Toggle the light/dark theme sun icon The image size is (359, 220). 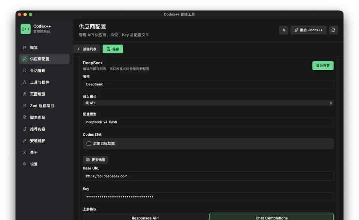coord(284,30)
